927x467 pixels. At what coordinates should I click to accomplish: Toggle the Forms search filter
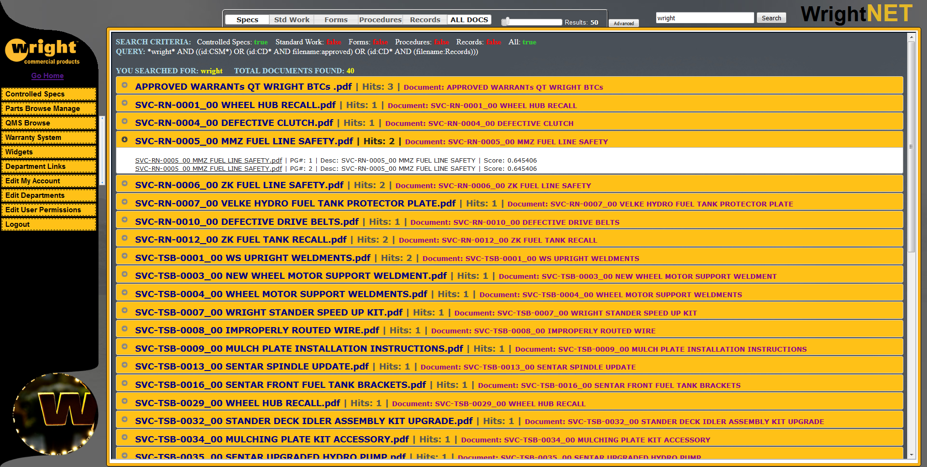click(x=336, y=20)
